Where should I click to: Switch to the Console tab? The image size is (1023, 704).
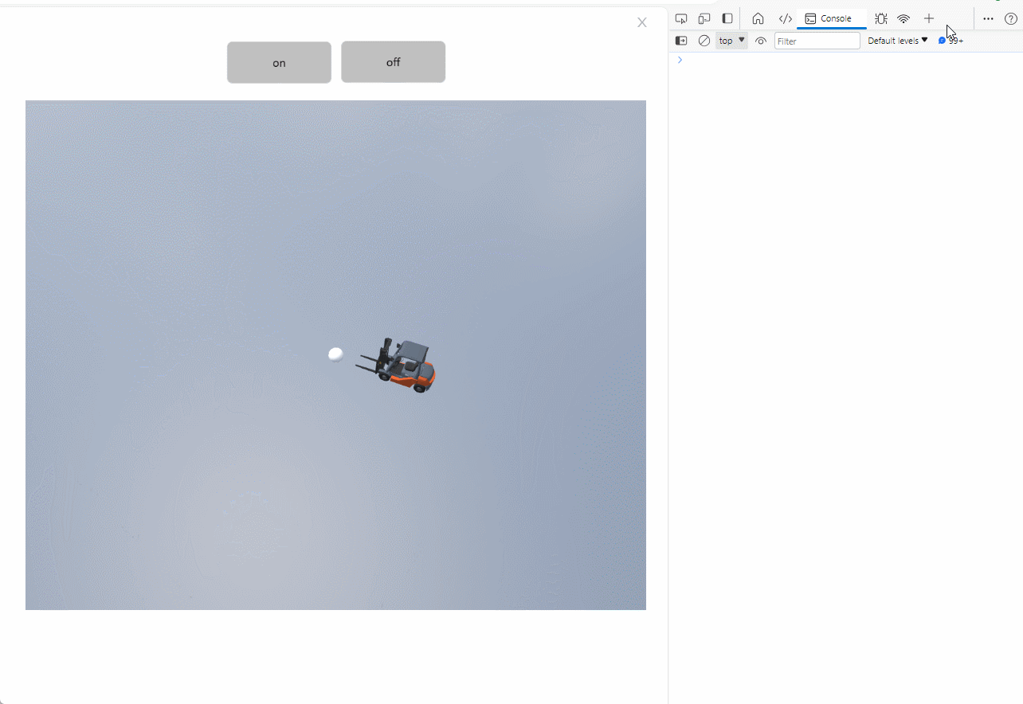tap(829, 18)
